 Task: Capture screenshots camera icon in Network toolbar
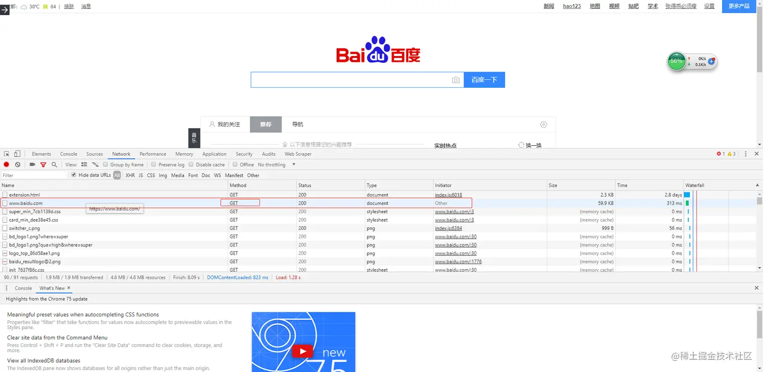pyautogui.click(x=32, y=164)
